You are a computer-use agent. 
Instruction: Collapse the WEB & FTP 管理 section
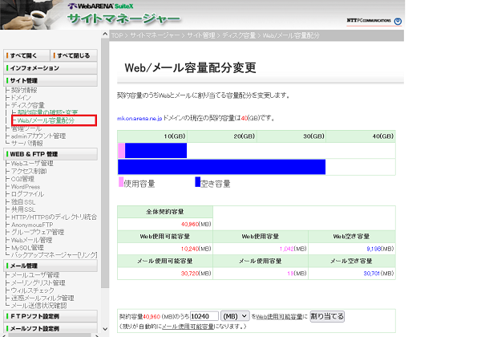click(x=51, y=153)
